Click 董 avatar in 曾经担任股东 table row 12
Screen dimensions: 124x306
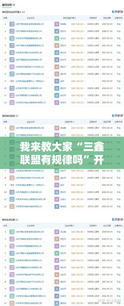(x=56, y=206)
